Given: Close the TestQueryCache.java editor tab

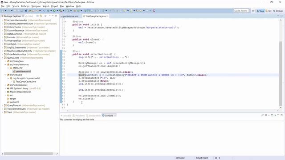Looking at the screenshot, I should coord(107,16).
